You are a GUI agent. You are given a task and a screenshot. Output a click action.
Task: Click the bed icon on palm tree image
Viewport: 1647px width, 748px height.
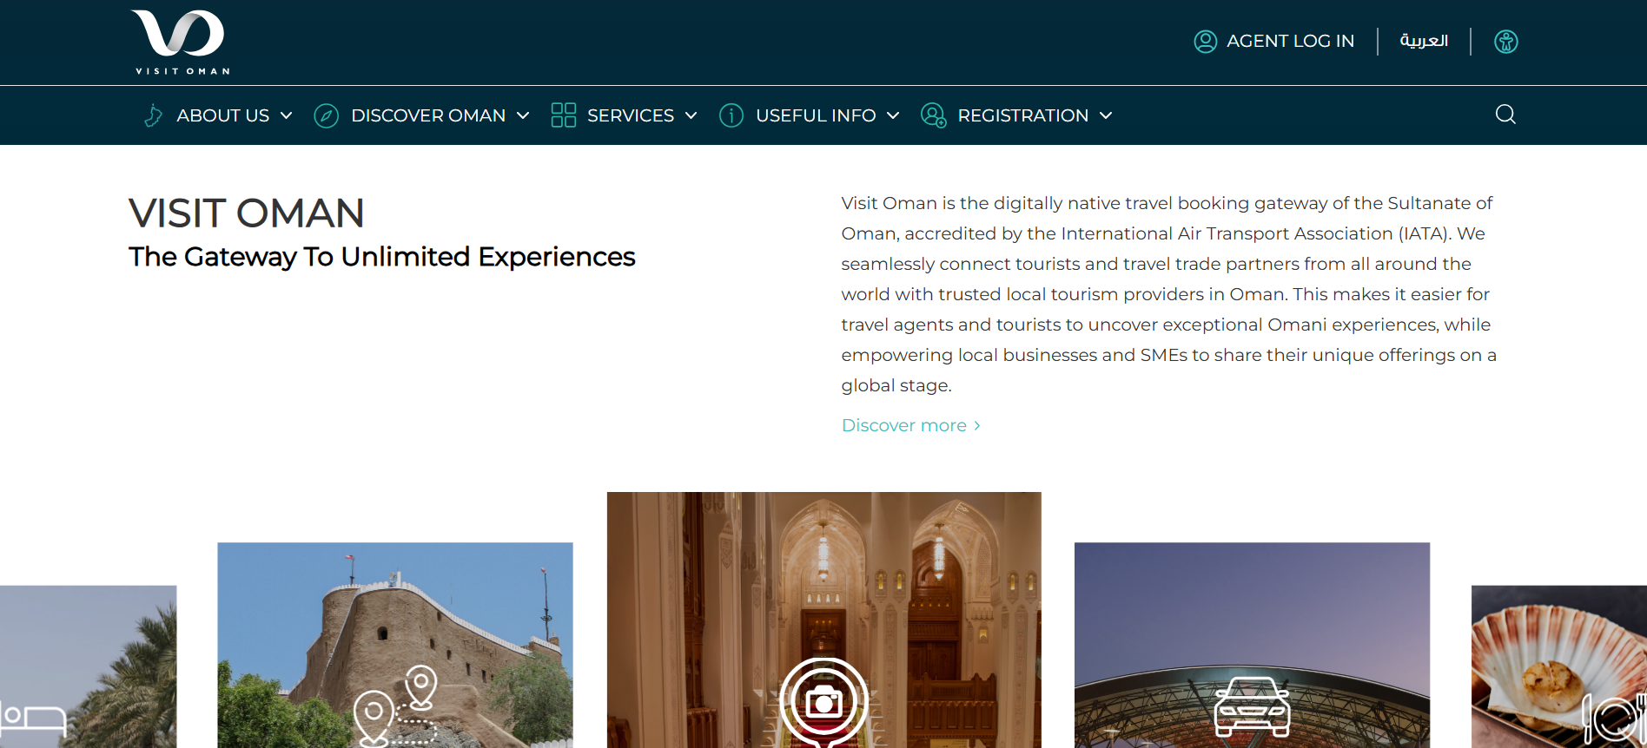(33, 718)
